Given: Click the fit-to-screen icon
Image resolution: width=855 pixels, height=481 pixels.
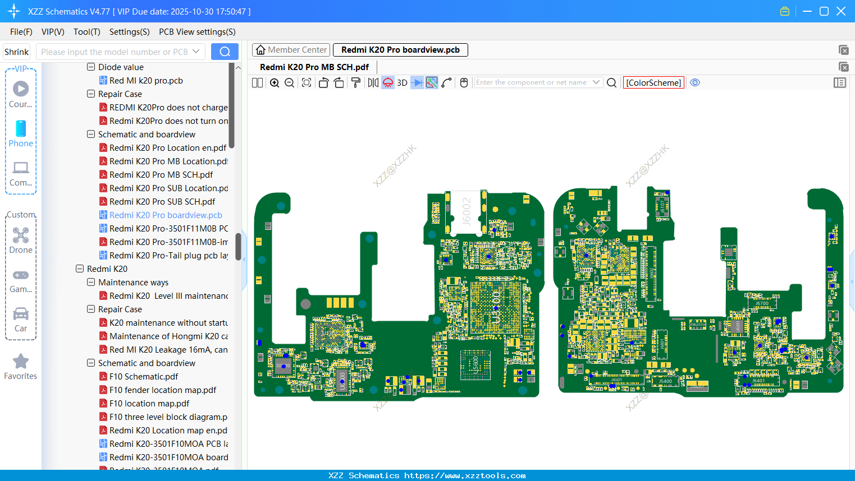Looking at the screenshot, I should pos(307,83).
